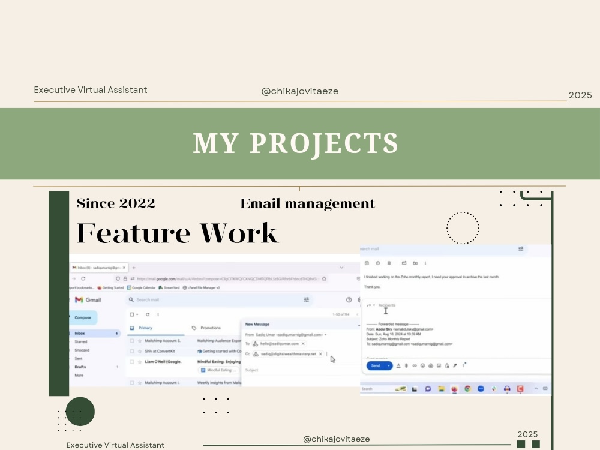Open a new browser tab with plus button
Image resolution: width=600 pixels, height=450 pixels.
coord(134,268)
